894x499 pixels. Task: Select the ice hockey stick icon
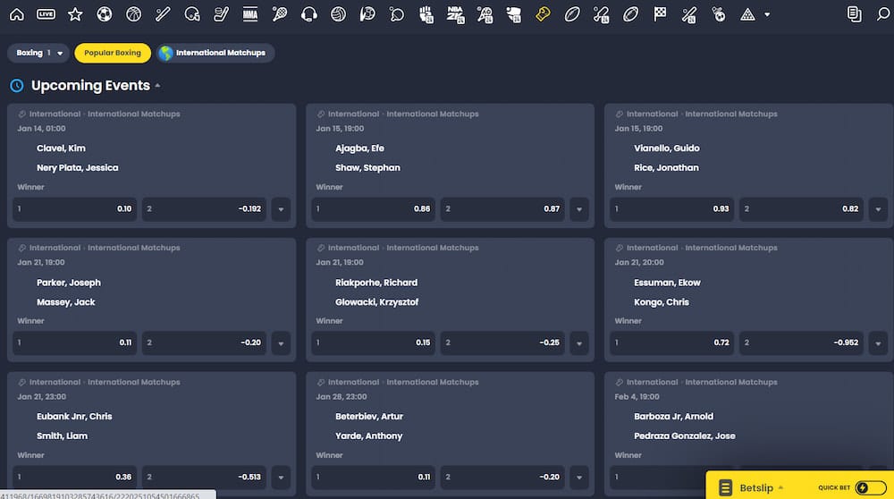[221, 14]
